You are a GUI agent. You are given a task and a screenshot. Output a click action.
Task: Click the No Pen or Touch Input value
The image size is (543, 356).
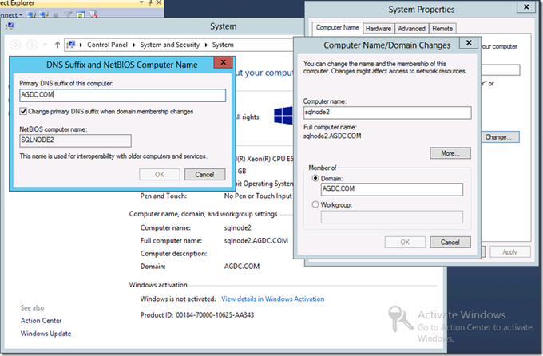click(x=258, y=196)
